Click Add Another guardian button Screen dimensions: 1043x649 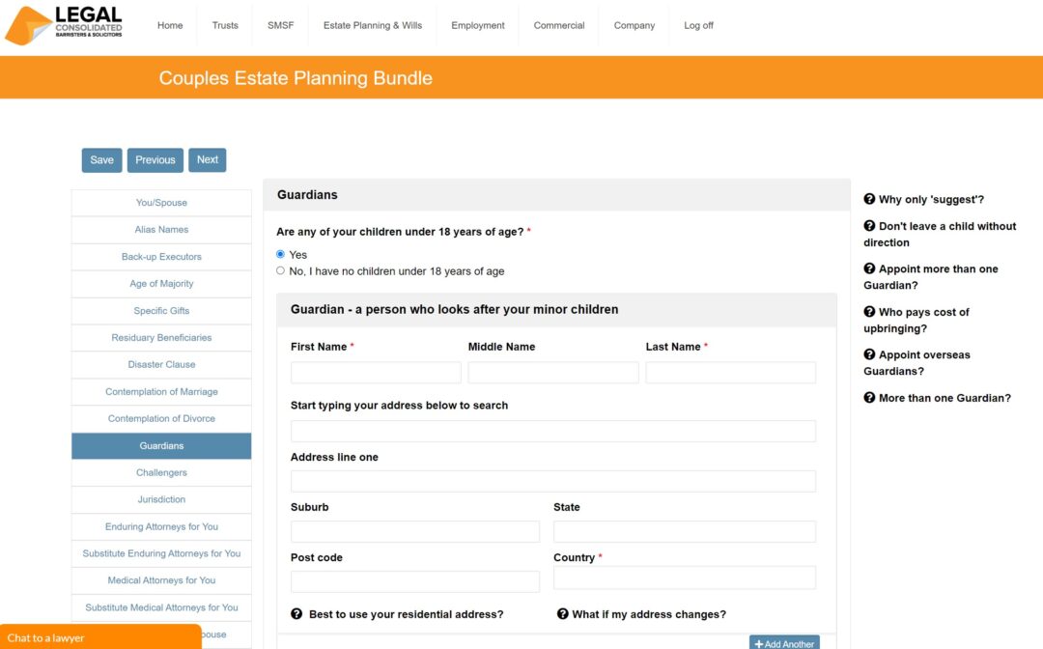[784, 643]
